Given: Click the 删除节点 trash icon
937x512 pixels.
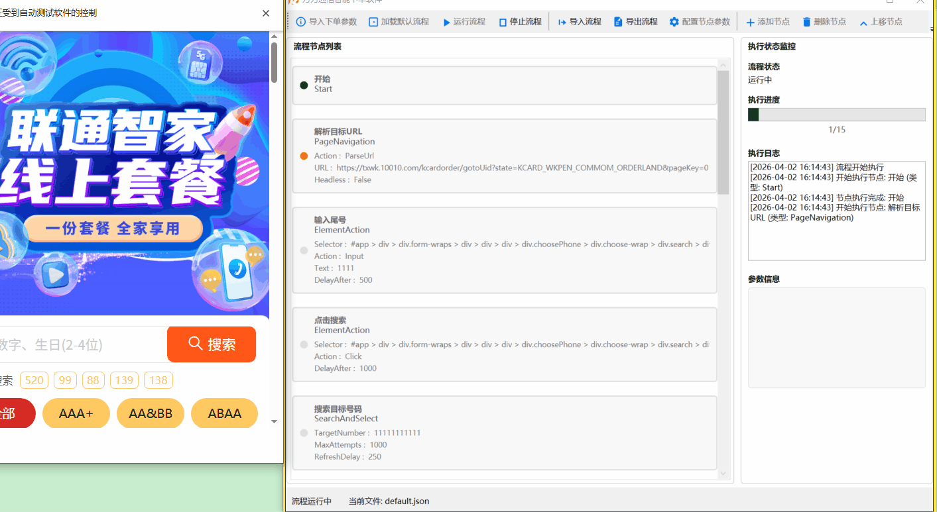Looking at the screenshot, I should (806, 22).
